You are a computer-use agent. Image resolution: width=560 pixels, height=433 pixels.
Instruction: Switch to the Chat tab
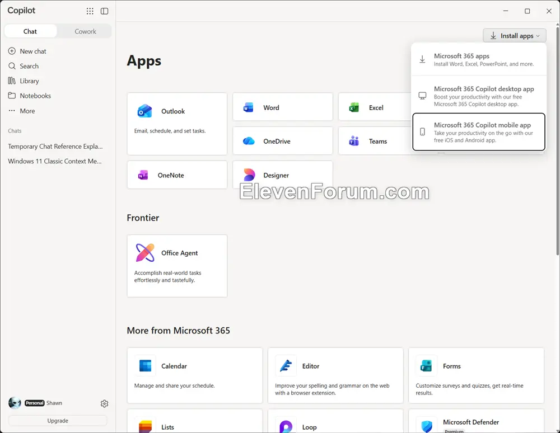point(30,31)
